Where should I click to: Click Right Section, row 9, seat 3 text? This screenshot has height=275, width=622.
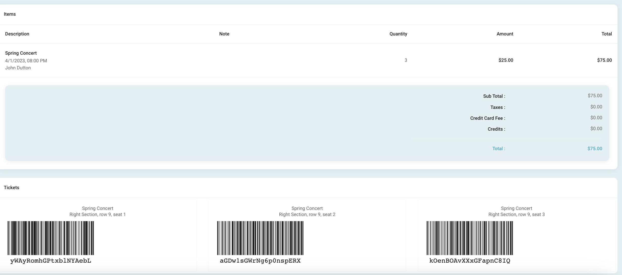pyautogui.click(x=516, y=214)
